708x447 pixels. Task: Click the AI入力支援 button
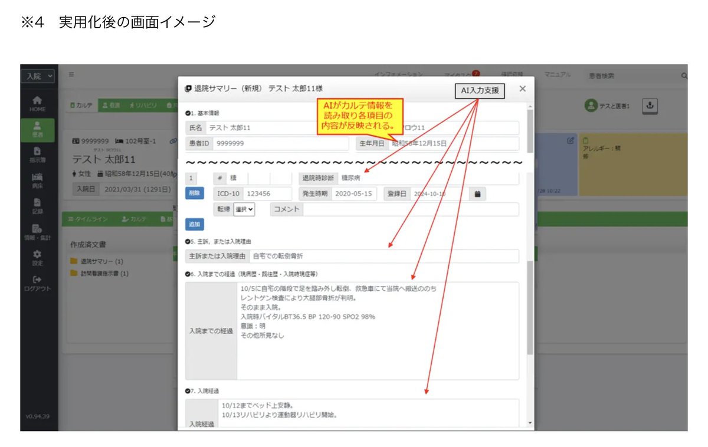point(480,91)
